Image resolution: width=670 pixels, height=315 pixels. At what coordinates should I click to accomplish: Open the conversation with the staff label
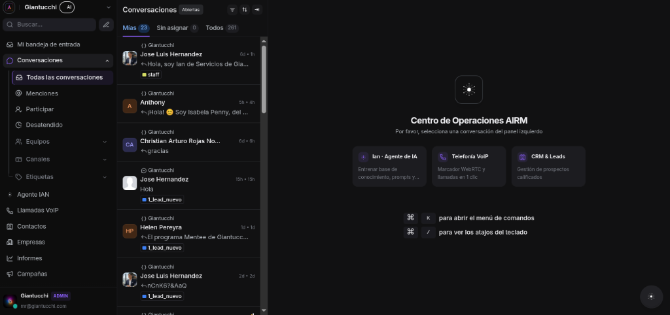tap(188, 61)
